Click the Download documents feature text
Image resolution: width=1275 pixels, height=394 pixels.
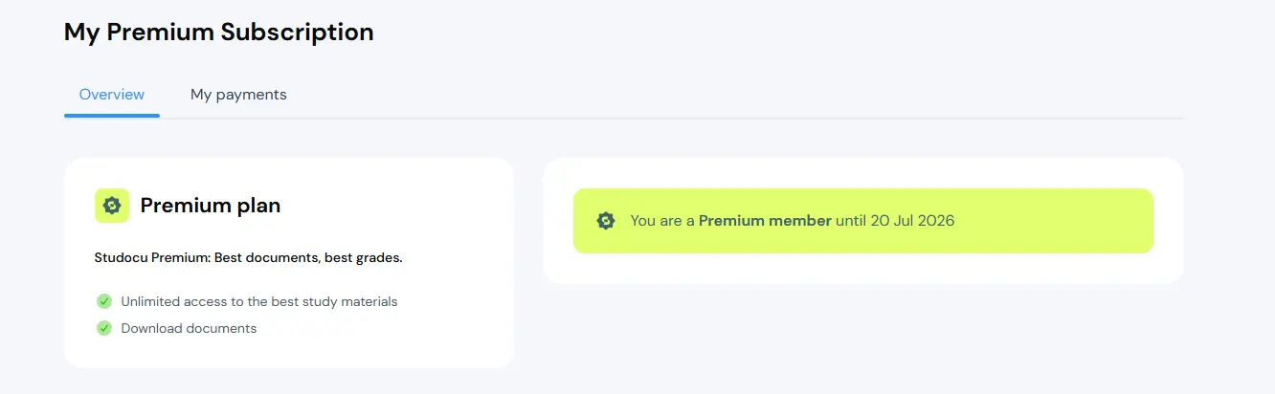189,328
